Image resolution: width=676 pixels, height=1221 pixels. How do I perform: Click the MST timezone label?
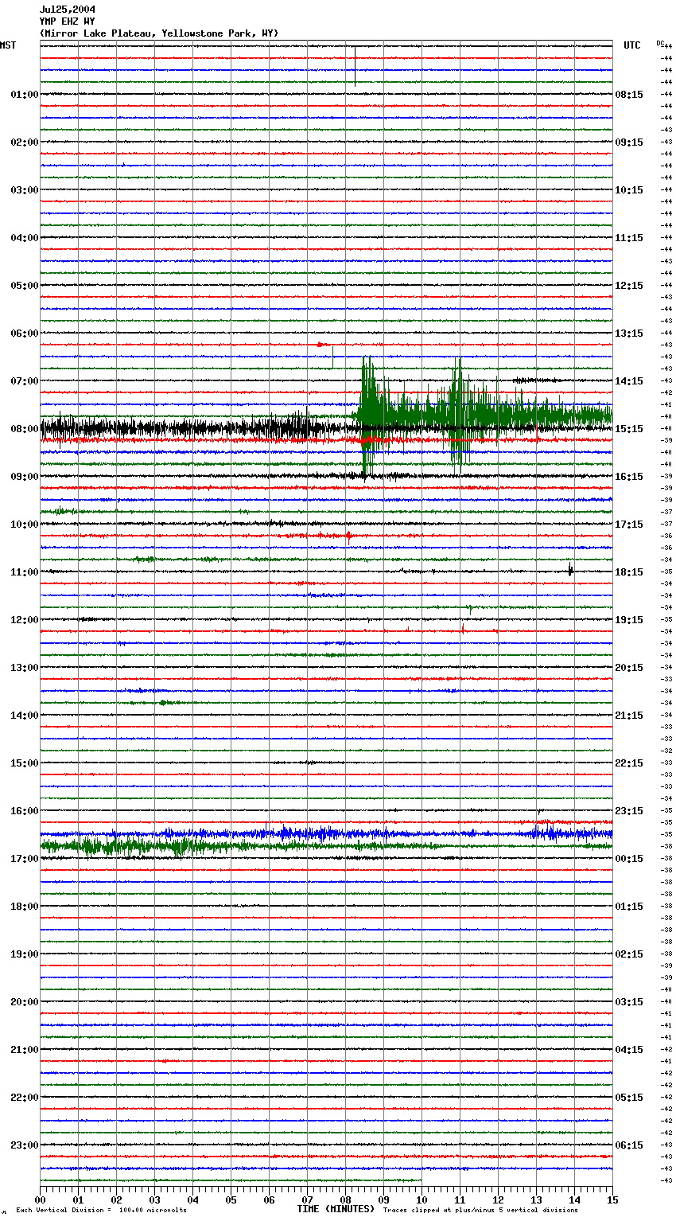tap(8, 45)
